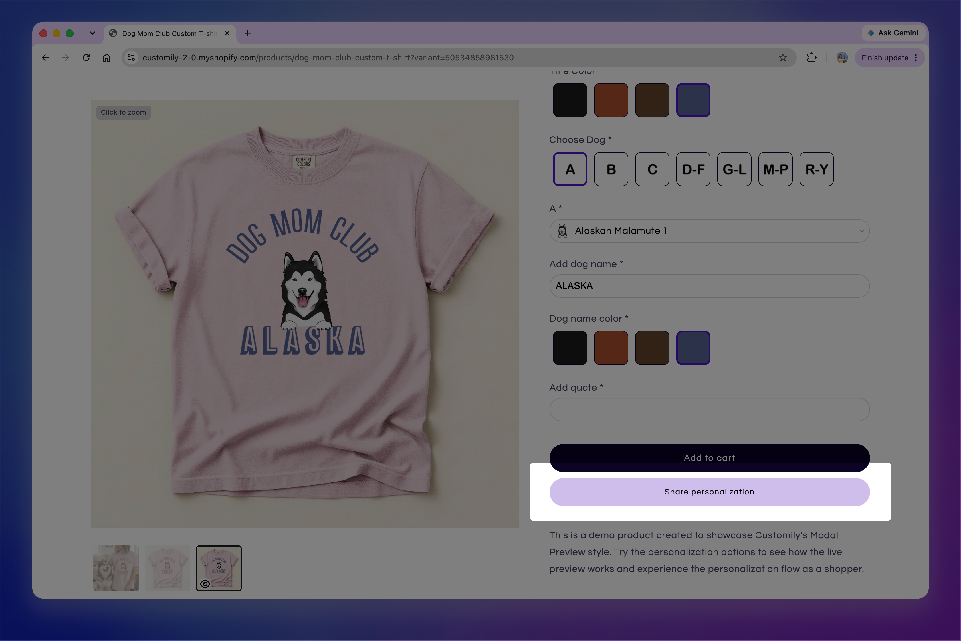The height and width of the screenshot is (641, 961).
Task: Go back using browser back arrow
Action: tap(45, 58)
